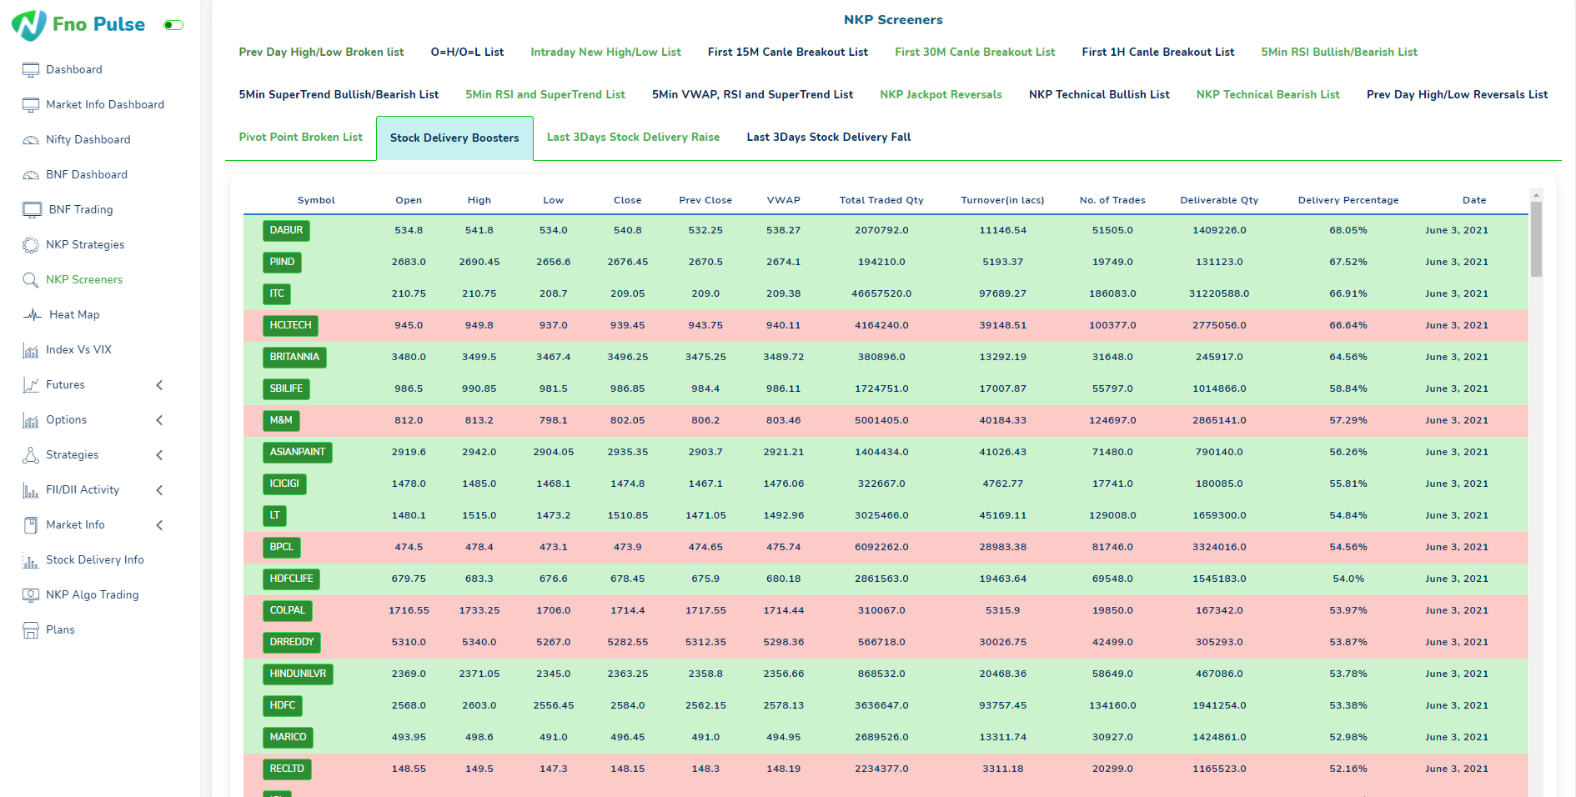Open Last 3Days Stock Delivery Raise tab
The height and width of the screenshot is (797, 1576).
(633, 137)
